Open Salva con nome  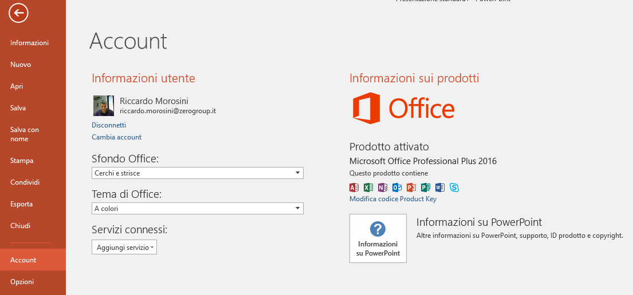click(25, 134)
